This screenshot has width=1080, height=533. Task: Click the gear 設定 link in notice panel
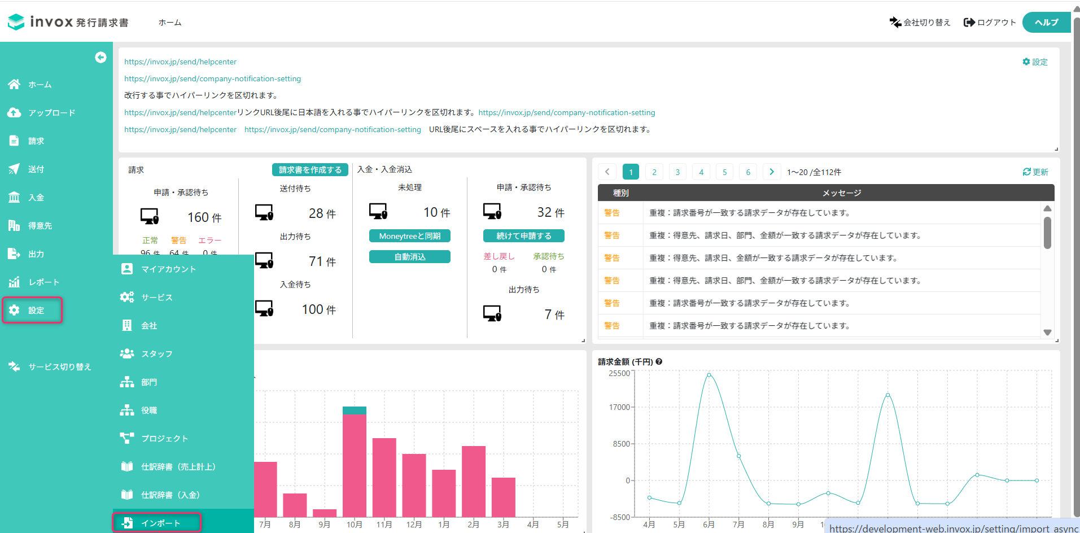click(1035, 62)
